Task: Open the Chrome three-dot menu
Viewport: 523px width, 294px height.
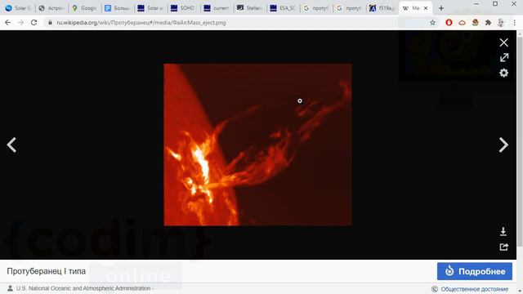Action: 514,23
